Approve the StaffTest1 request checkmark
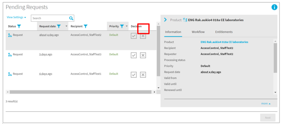Image resolution: width=283 pixels, height=124 pixels. coord(133,75)
